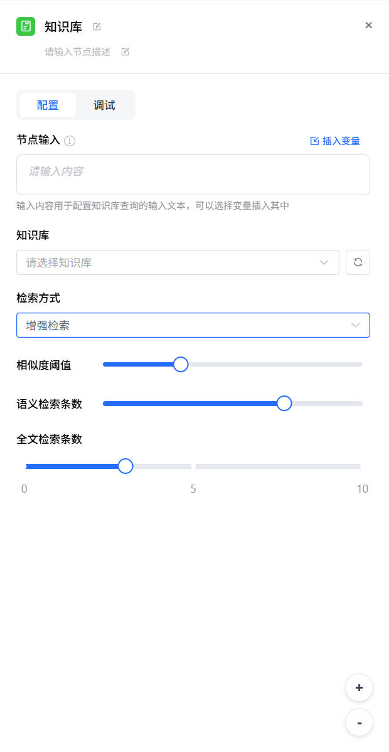Click the 语义检索条数 slider handle

[x=284, y=403]
